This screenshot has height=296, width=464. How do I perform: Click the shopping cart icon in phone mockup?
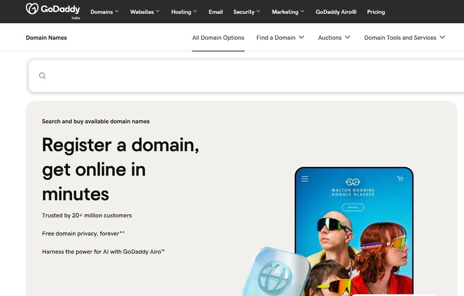point(400,179)
